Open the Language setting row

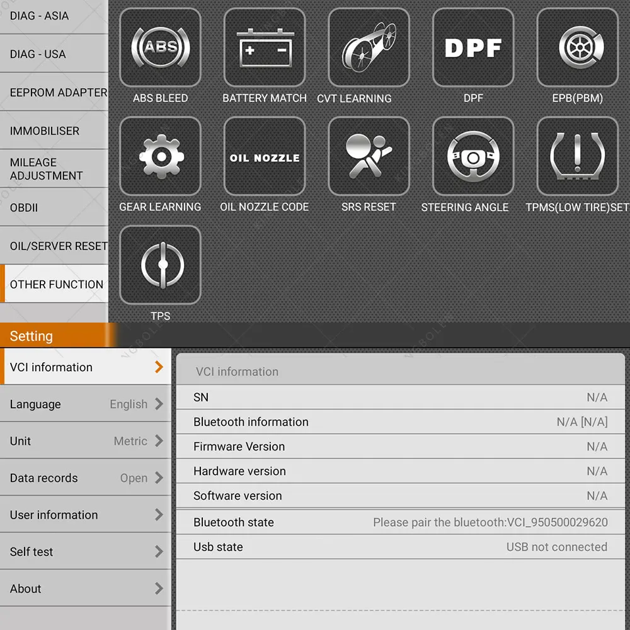tap(86, 404)
